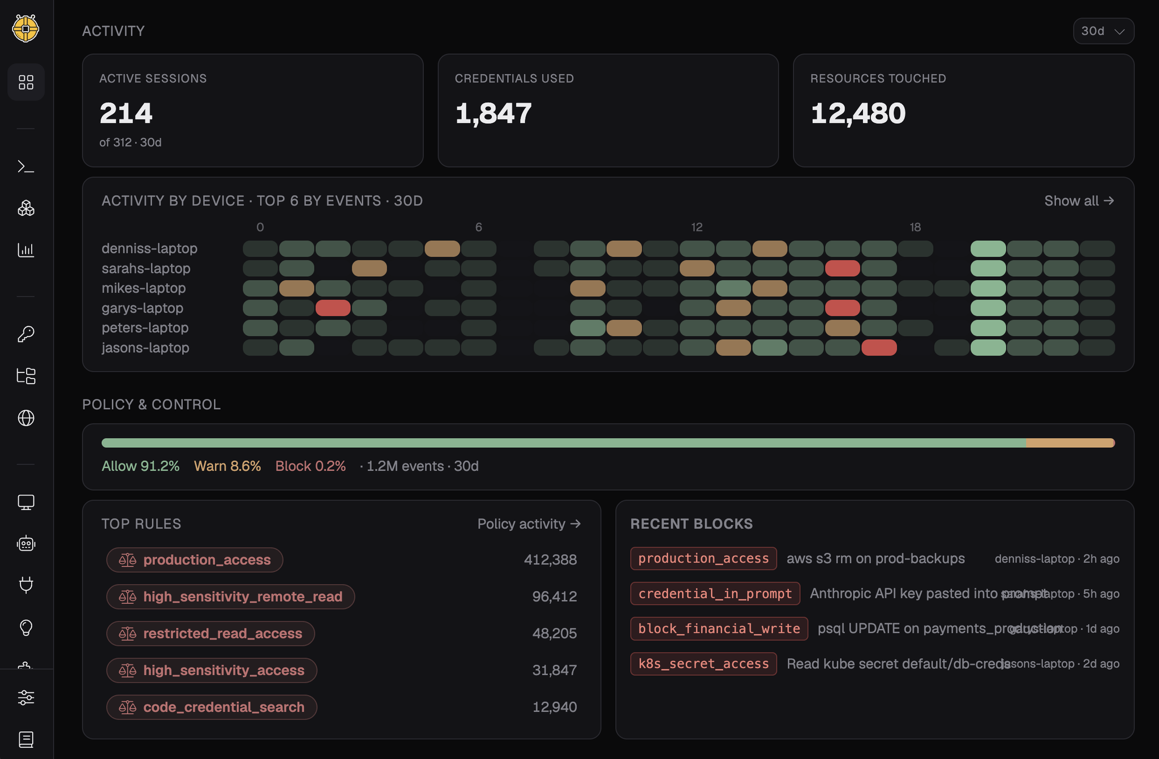Screen dimensions: 1159x759
Task: Click 'denniss-laptop · 2h ago' timestamp
Action: point(1057,559)
